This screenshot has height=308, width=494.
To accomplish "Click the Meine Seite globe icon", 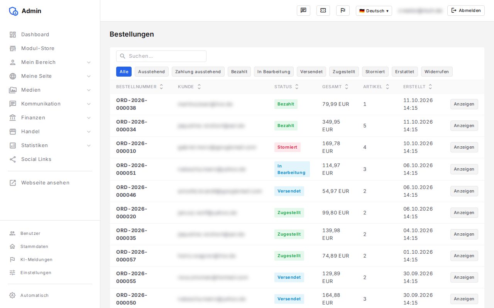I will [13, 76].
